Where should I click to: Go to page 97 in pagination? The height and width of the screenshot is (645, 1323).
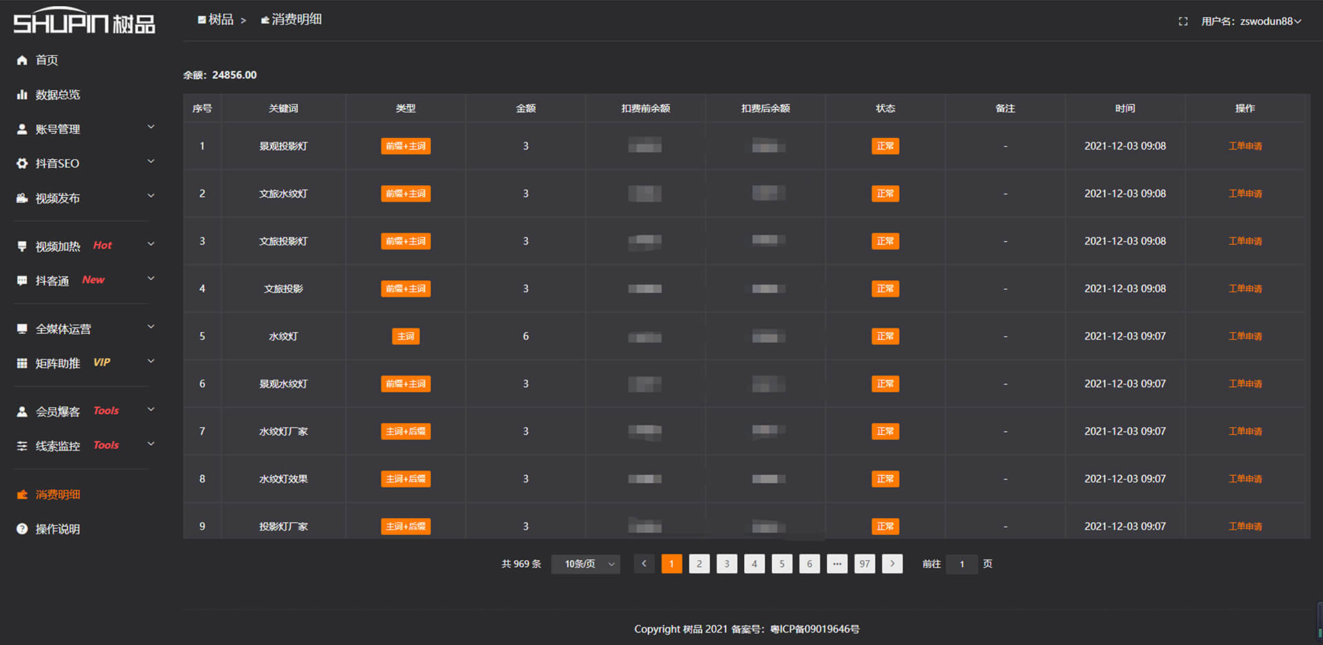(864, 564)
